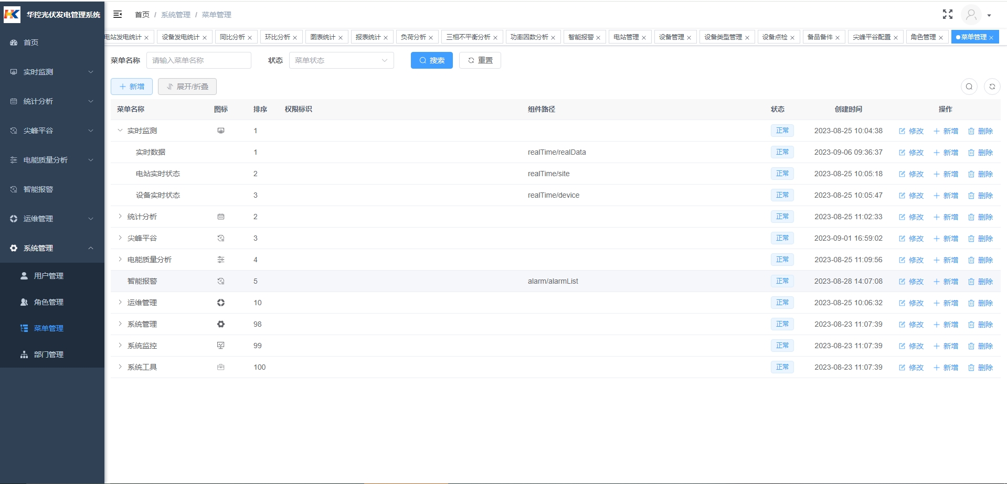Expand 尖峰平谷 sidebar submenu
Image resolution: width=1007 pixels, height=484 pixels.
52,131
